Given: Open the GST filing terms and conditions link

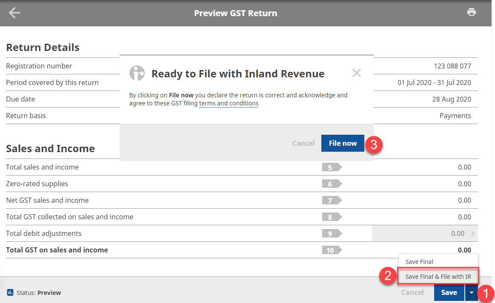Looking at the screenshot, I should pyautogui.click(x=229, y=103).
